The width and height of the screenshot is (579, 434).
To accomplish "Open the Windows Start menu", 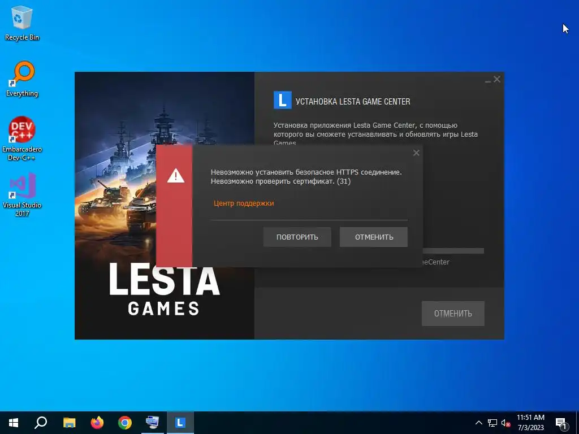I will [14, 423].
